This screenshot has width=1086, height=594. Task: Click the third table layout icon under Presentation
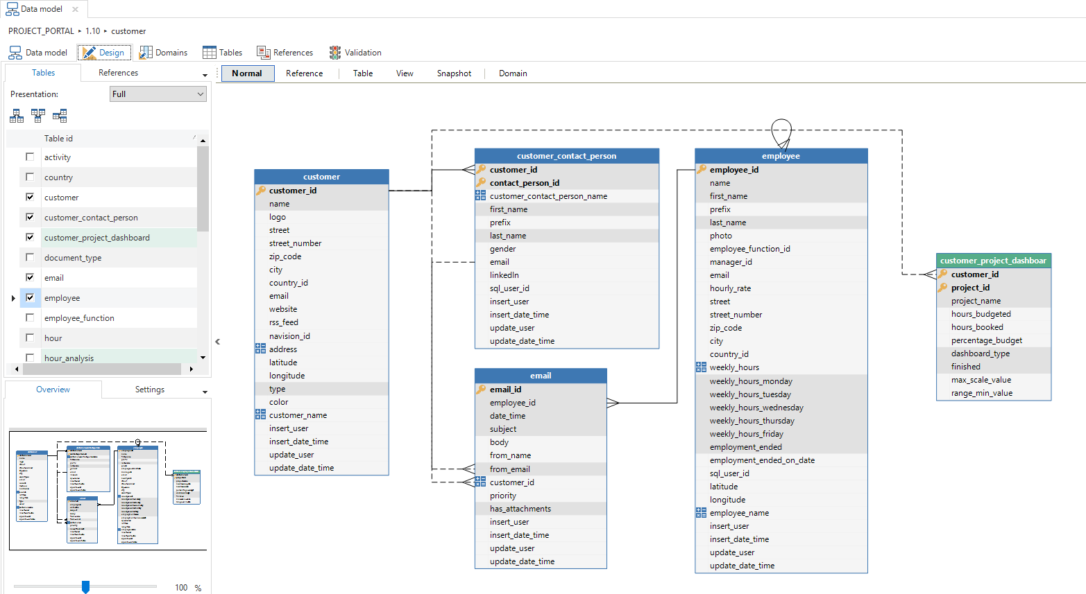tap(60, 116)
